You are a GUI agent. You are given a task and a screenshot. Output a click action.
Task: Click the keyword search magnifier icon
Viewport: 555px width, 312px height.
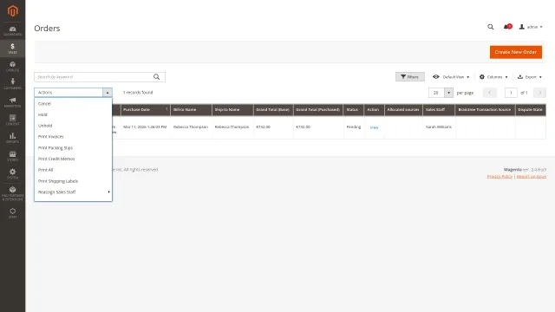156,77
